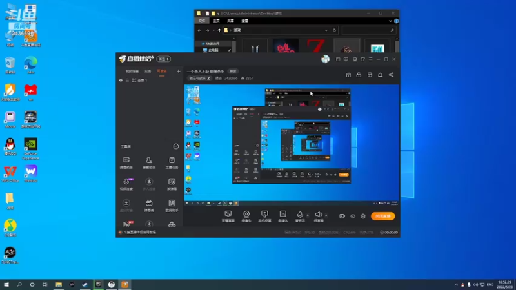516x290 pixels.
Task: Click the orange live stream button
Action: coord(382,216)
